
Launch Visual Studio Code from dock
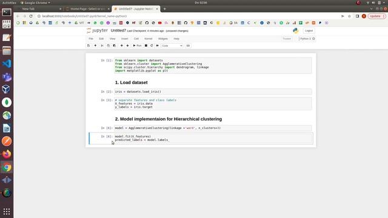click(7, 64)
